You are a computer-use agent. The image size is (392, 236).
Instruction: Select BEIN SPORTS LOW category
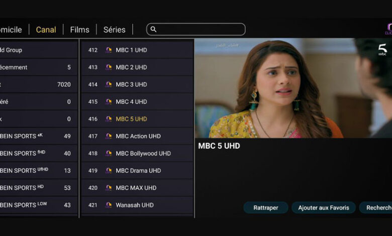[x=38, y=205]
